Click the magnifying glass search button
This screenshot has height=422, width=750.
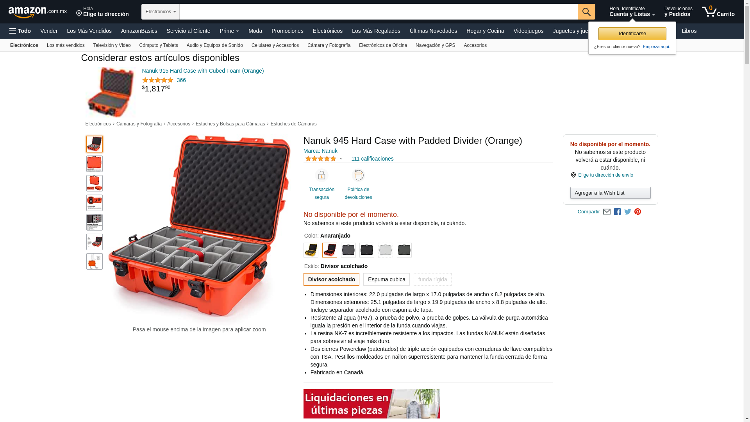click(x=586, y=12)
